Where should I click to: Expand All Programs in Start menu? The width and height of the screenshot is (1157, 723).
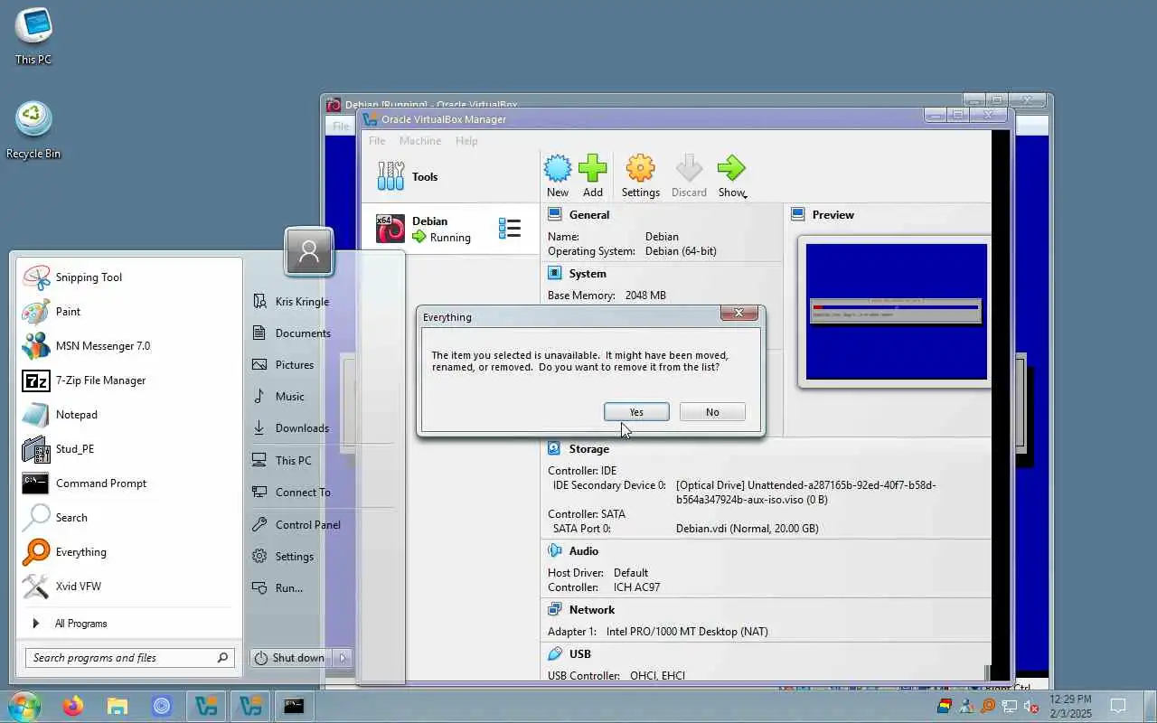coord(129,624)
